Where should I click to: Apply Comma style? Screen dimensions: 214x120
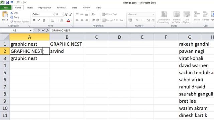[x=142, y=20]
